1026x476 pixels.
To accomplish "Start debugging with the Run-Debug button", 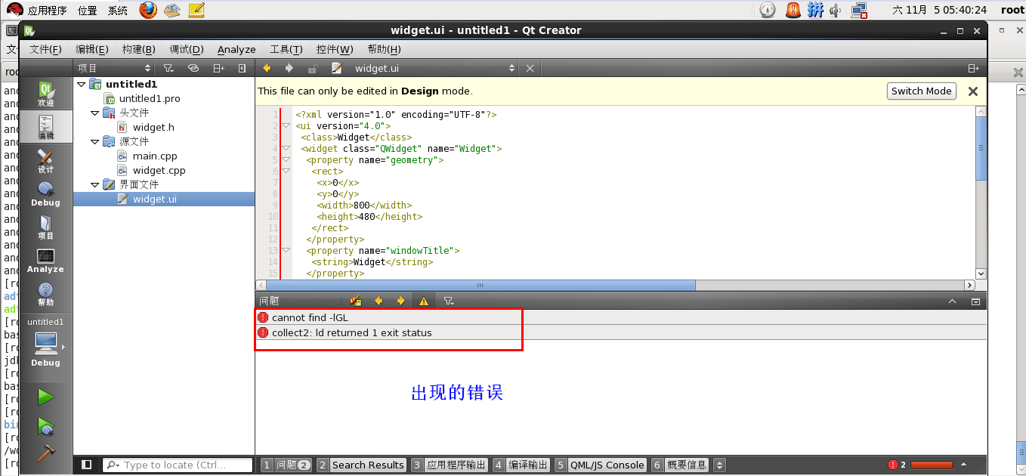I will pyautogui.click(x=45, y=426).
